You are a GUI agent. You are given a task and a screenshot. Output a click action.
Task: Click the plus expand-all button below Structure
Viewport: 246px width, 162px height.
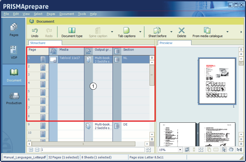click(31, 150)
